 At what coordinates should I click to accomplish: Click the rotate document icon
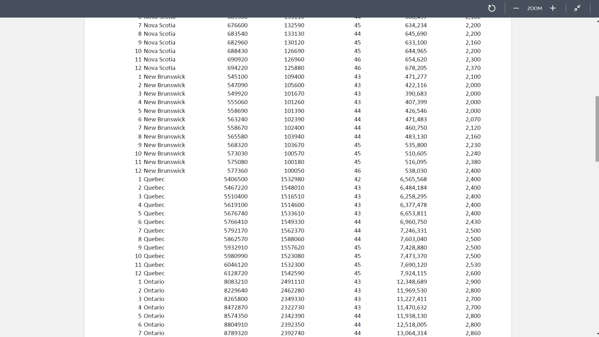point(491,8)
